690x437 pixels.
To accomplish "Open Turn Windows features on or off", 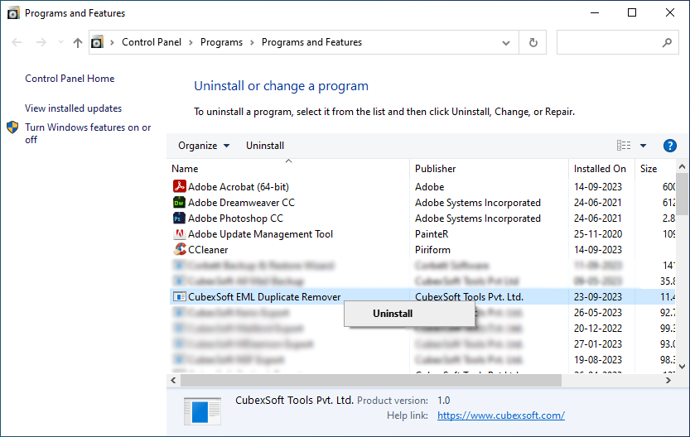I will [88, 133].
